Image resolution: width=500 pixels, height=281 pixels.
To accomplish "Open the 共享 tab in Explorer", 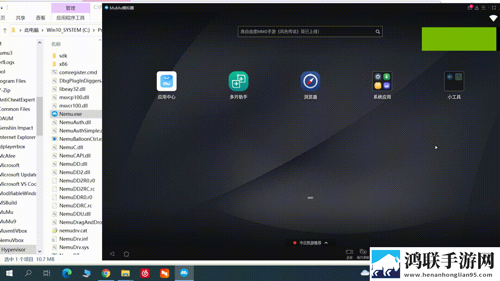I will [x=20, y=18].
